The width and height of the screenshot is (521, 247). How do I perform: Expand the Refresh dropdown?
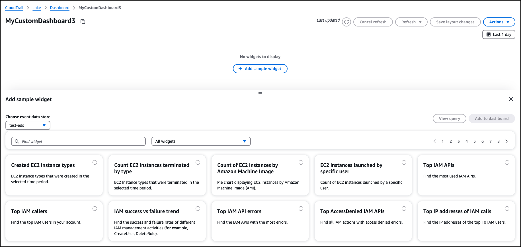(x=411, y=22)
